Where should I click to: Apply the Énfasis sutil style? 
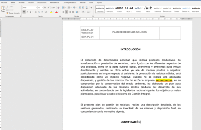tap(167, 9)
